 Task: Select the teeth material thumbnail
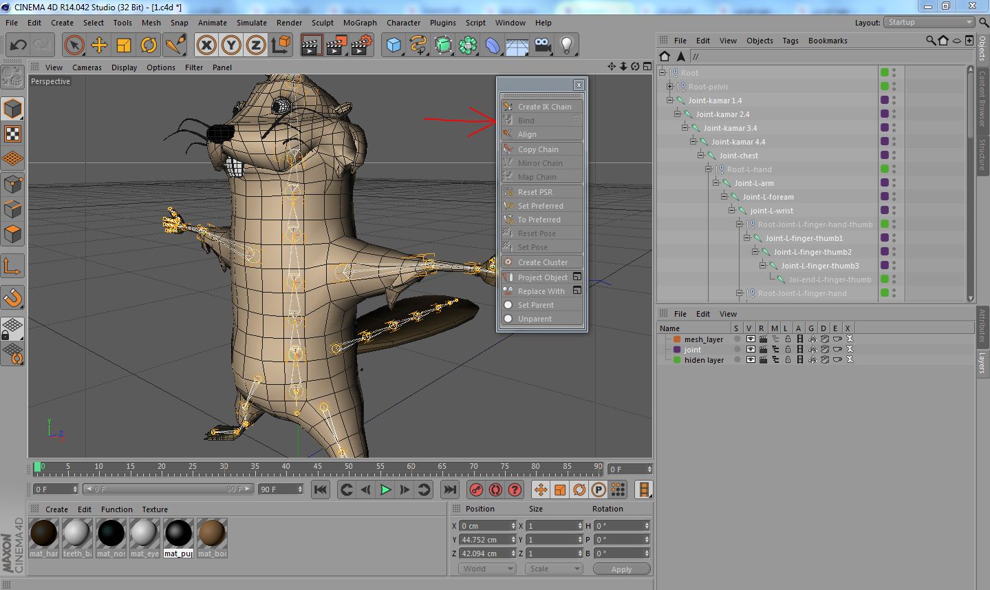pos(76,534)
